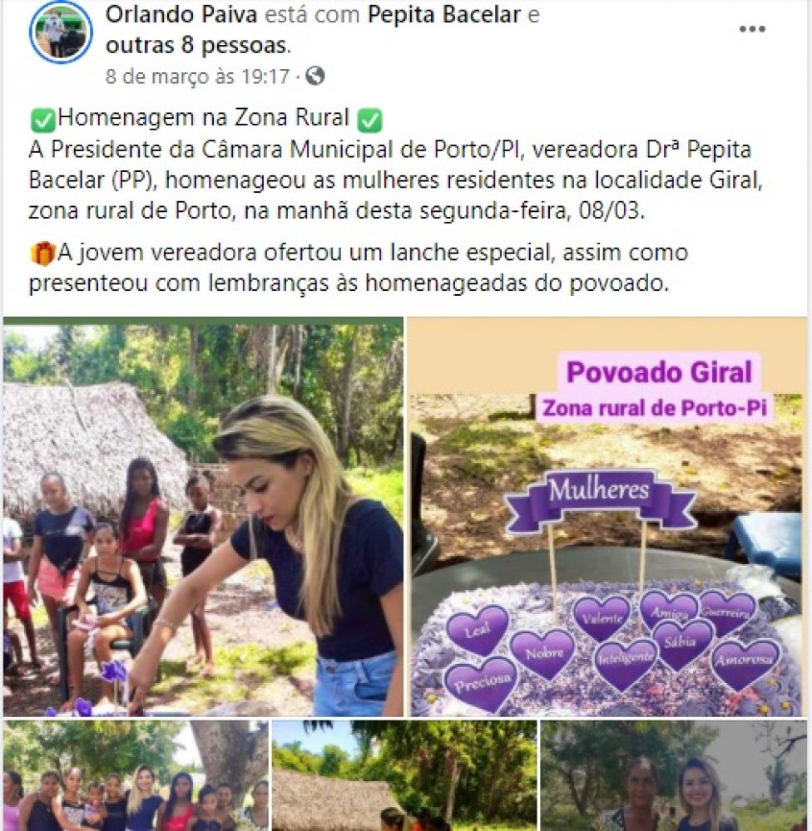Click the 'Povoado Giral' caption label
Viewport: 812px width, 831px height.
tap(659, 372)
